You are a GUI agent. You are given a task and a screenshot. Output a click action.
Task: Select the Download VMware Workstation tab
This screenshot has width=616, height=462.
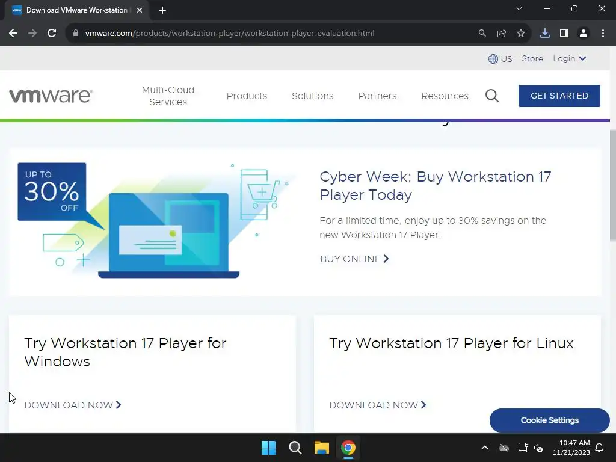[77, 10]
